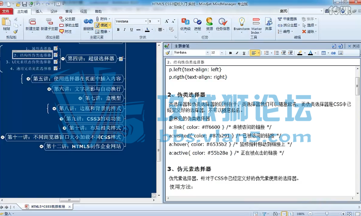Start Brainstorm mode
This screenshot has width=361, height=216.
pyautogui.click(x=241, y=22)
